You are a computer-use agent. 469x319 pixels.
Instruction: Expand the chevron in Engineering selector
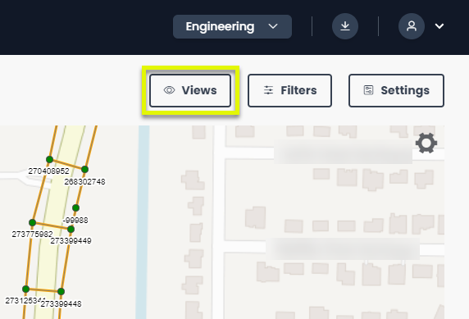point(273,26)
